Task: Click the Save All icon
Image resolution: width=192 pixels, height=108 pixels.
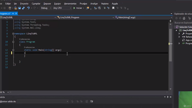Action: 23,8
